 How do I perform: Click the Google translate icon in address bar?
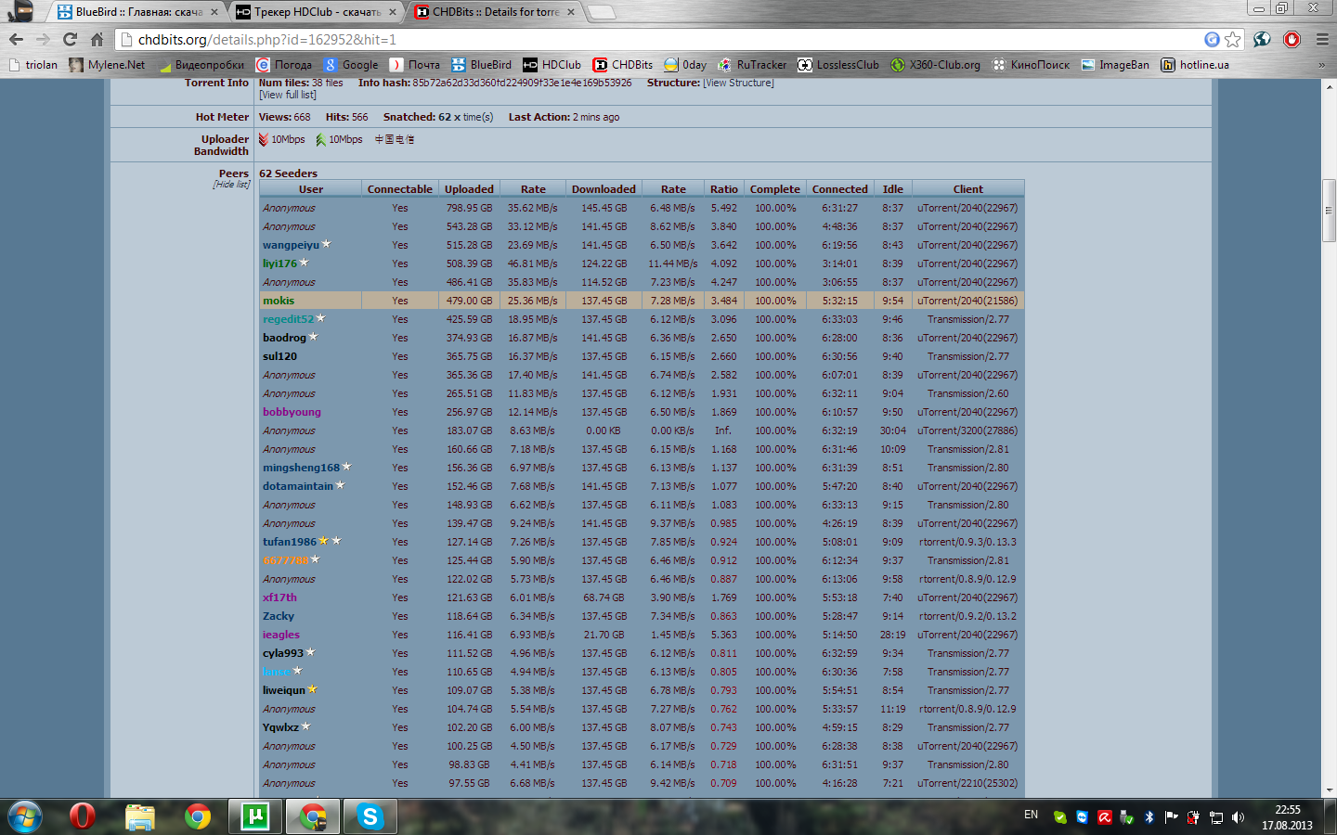point(1212,39)
